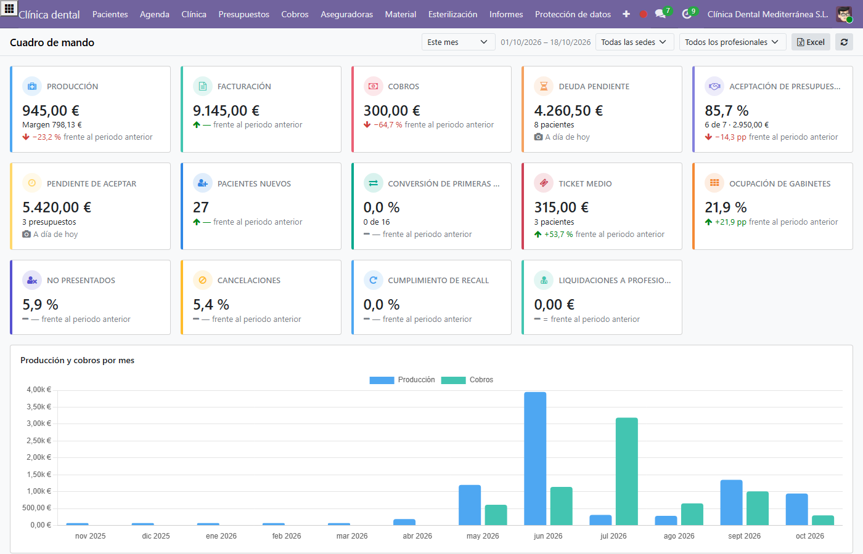
Task: Click the refresh icon button
Action: pos(844,42)
